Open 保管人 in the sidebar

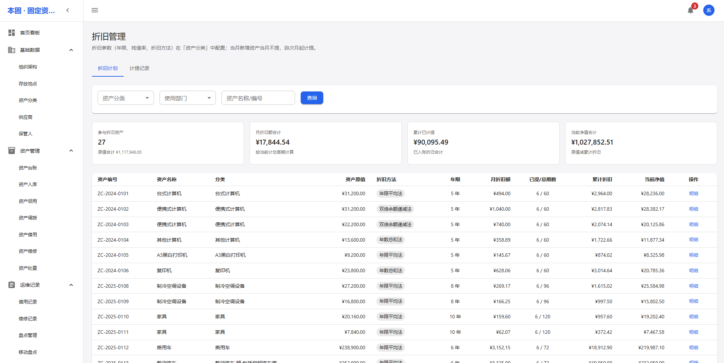[25, 134]
